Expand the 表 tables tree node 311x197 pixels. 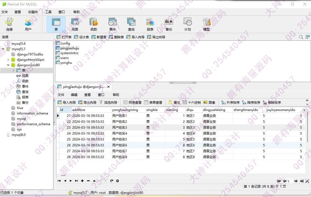13,70
